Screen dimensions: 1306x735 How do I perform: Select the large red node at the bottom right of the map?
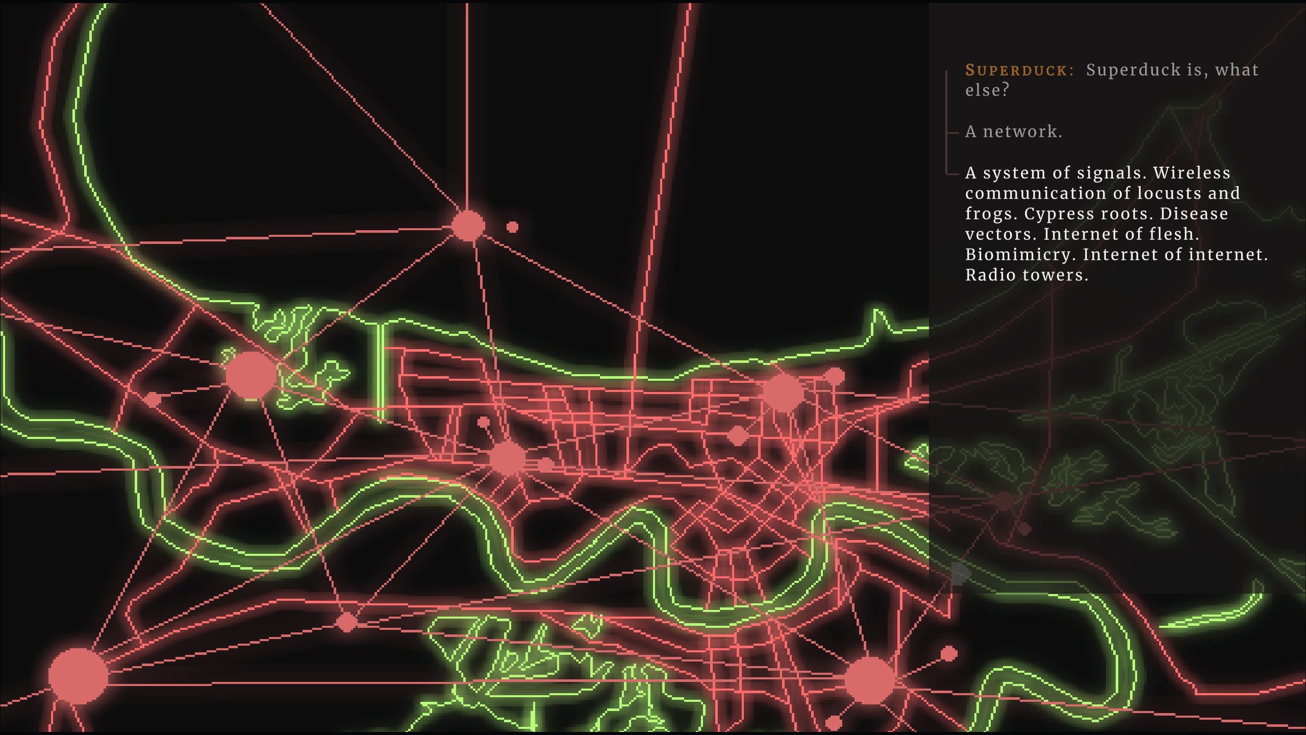pos(870,680)
